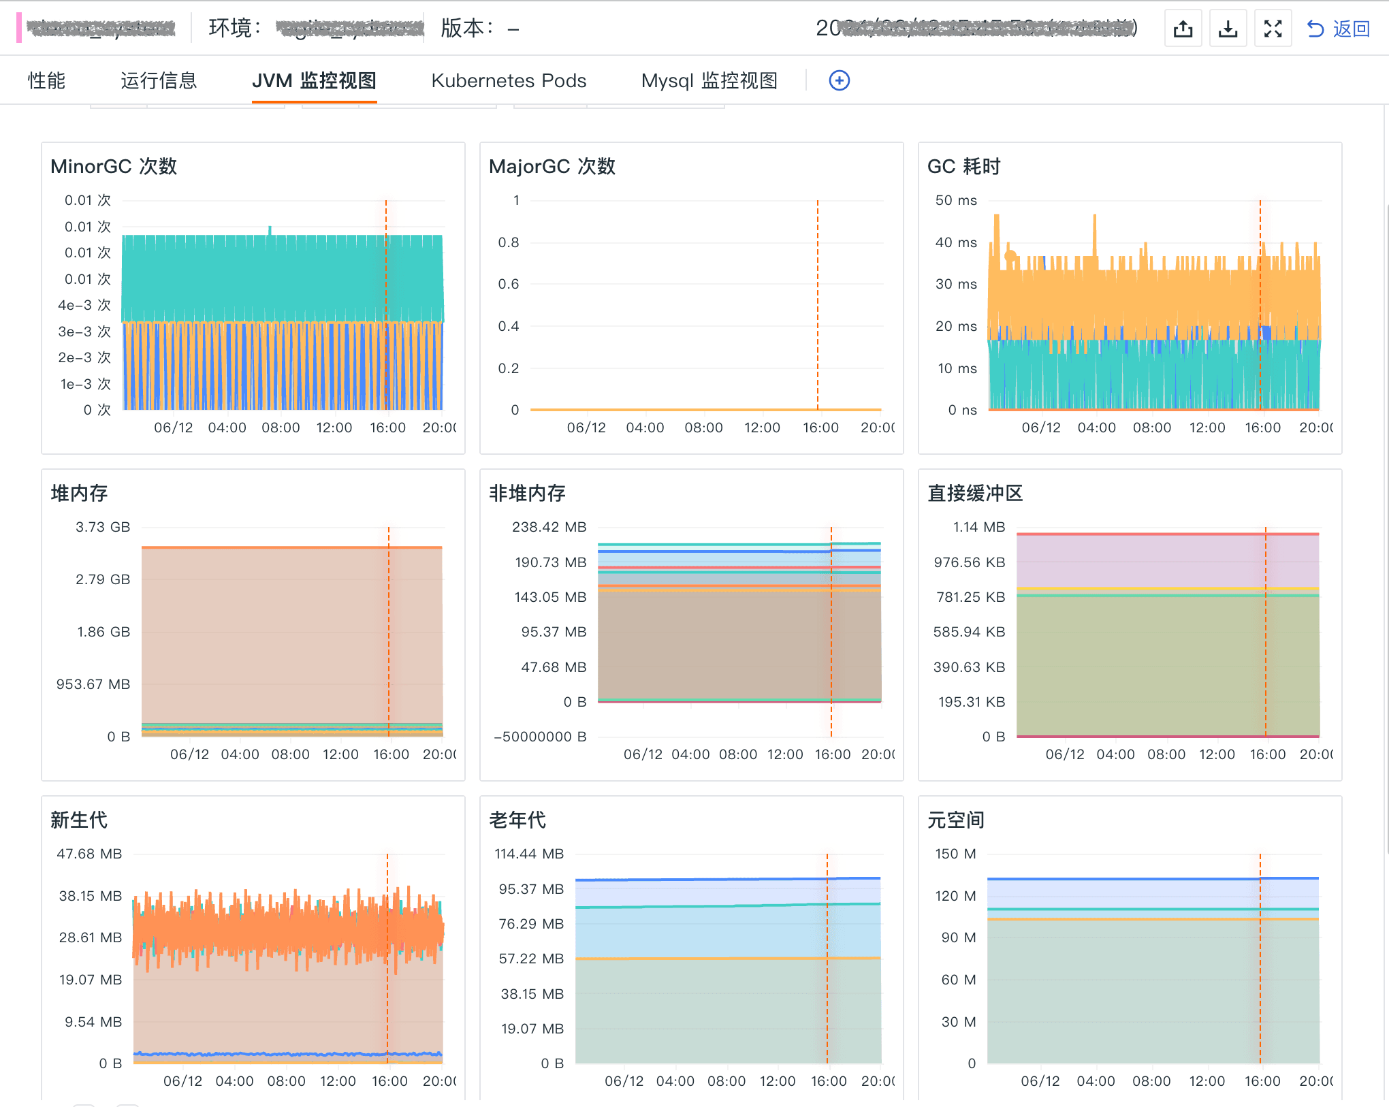This screenshot has height=1107, width=1389.
Task: Open the 运行信息 tab
Action: pos(159,80)
